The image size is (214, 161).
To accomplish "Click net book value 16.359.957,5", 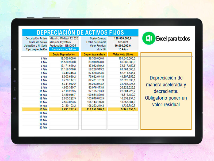I will tap(128, 98).
